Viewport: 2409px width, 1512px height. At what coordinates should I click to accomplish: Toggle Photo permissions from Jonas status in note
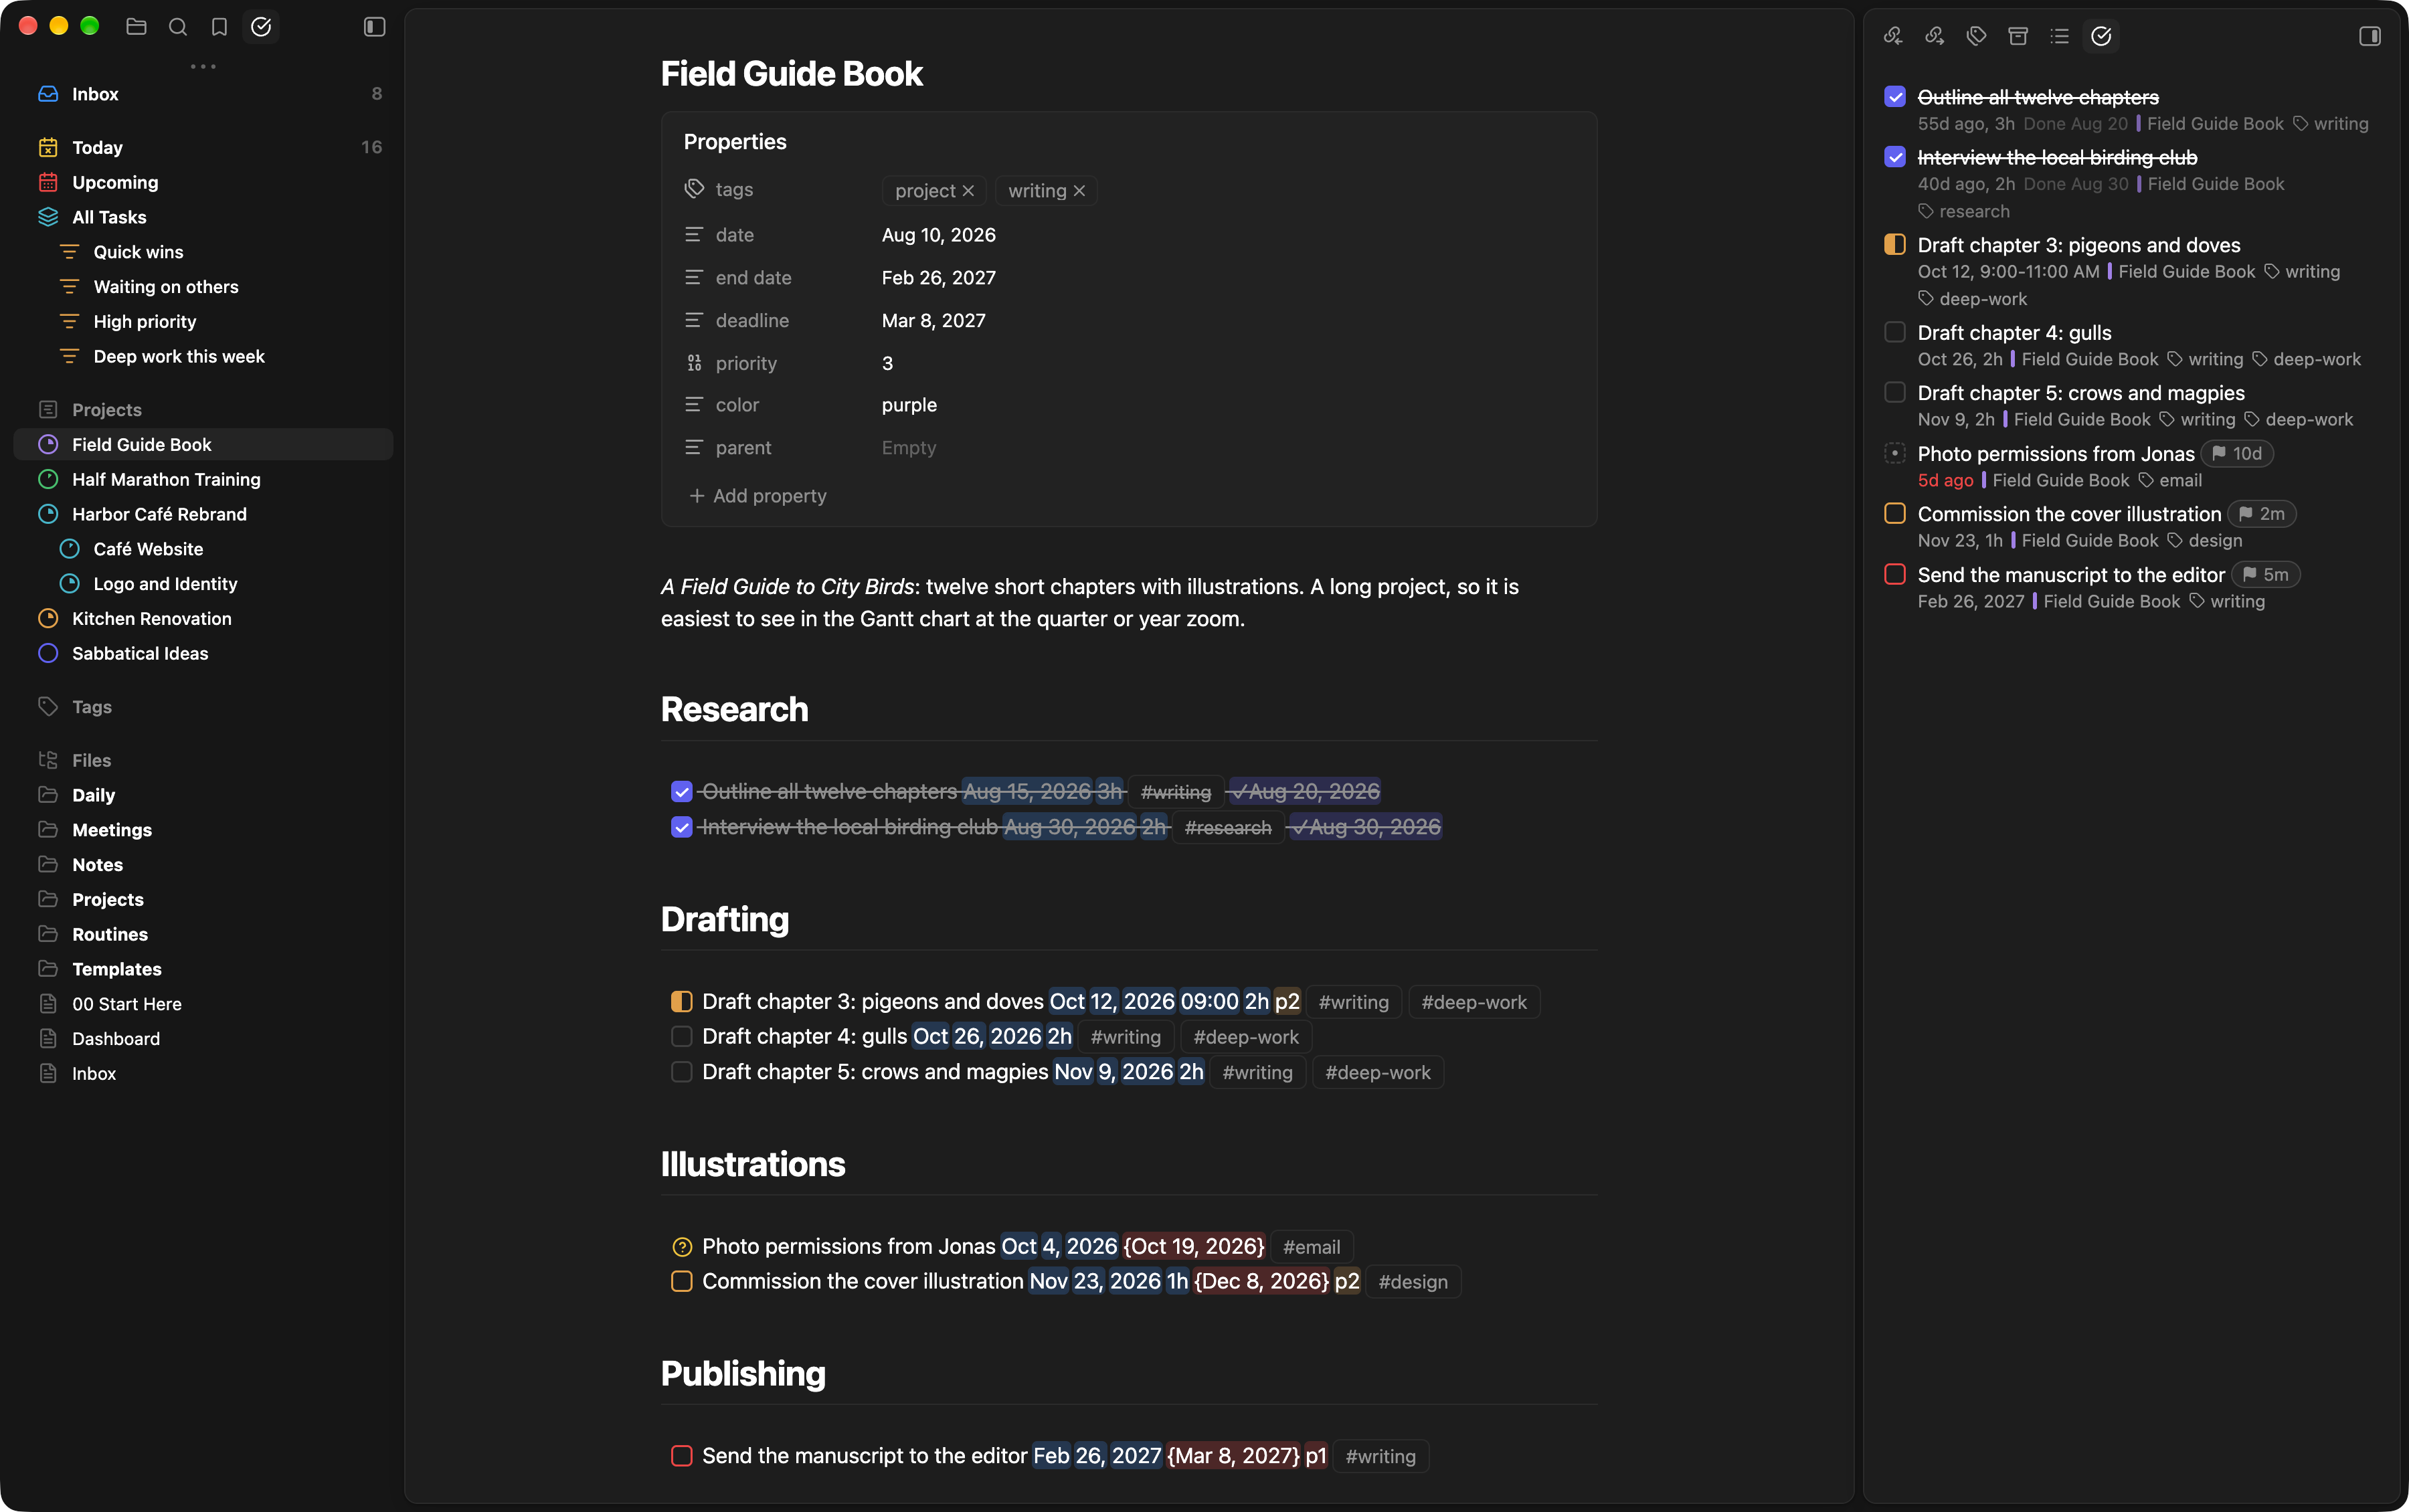tap(682, 1247)
